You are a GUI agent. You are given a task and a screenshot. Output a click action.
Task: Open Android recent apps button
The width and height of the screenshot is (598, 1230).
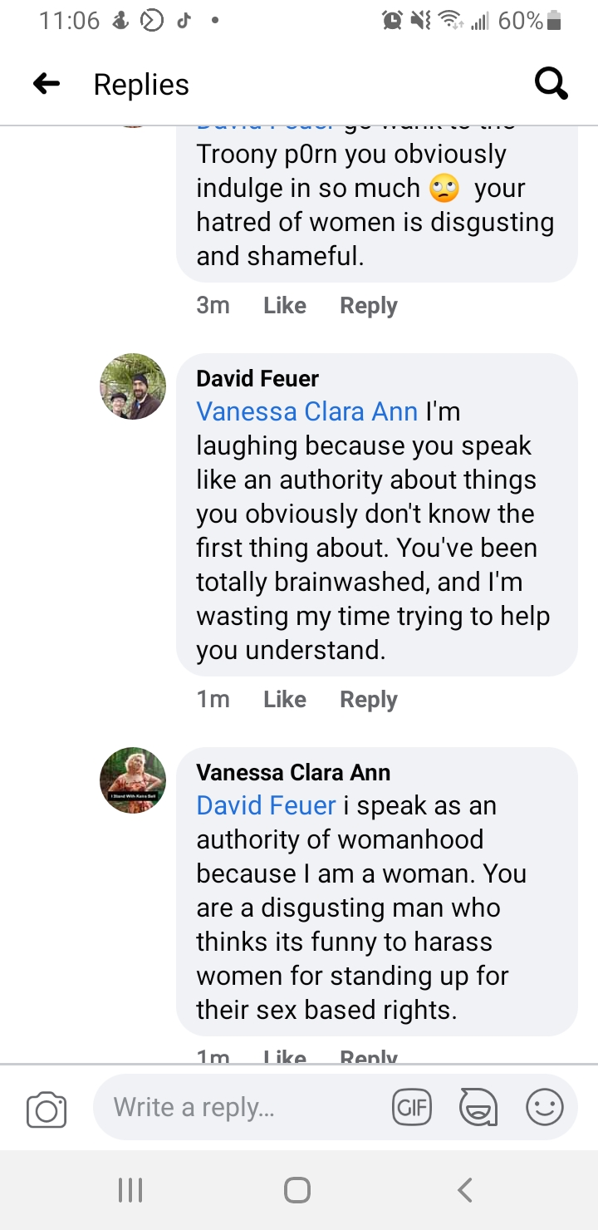[130, 1190]
